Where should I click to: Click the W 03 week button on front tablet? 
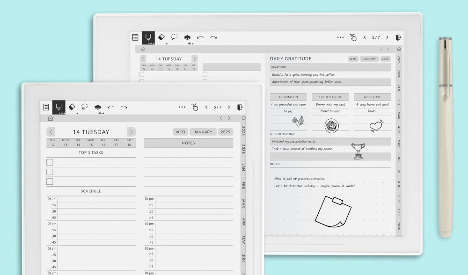click(180, 132)
